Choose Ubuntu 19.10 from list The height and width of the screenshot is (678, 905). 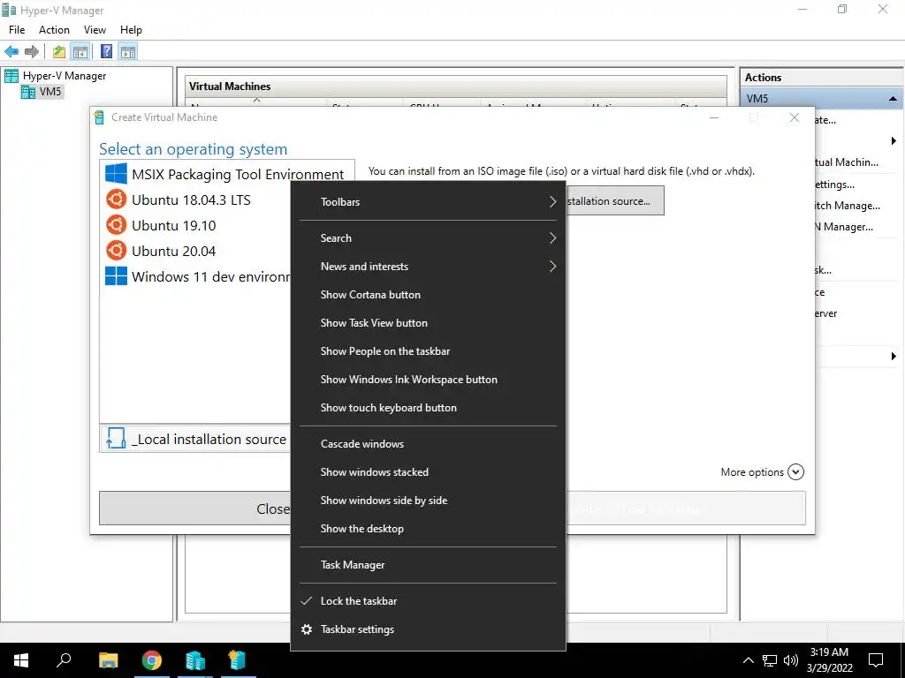(x=196, y=225)
